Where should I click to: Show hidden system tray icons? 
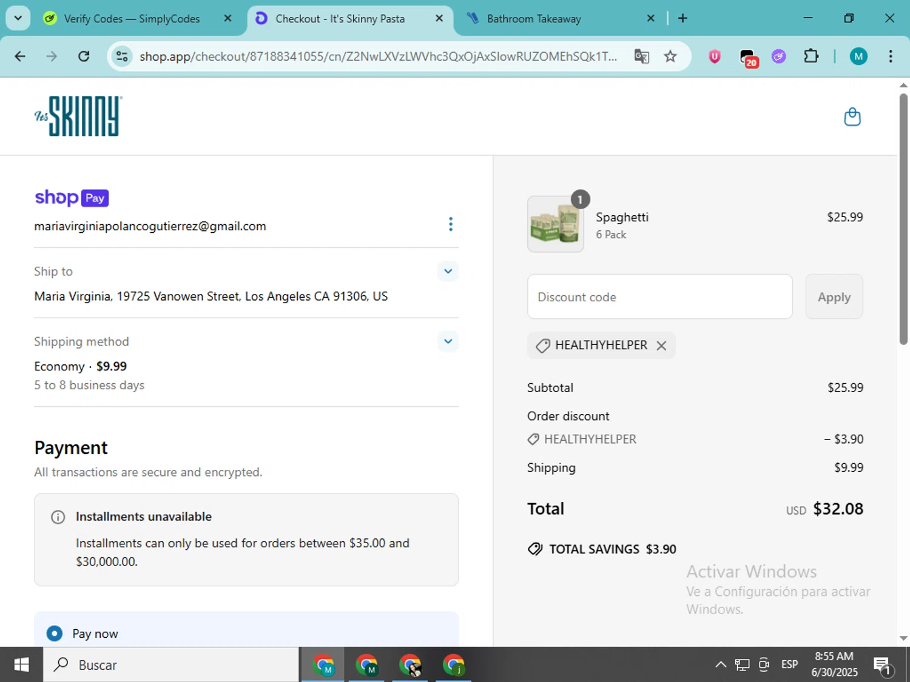coord(721,665)
